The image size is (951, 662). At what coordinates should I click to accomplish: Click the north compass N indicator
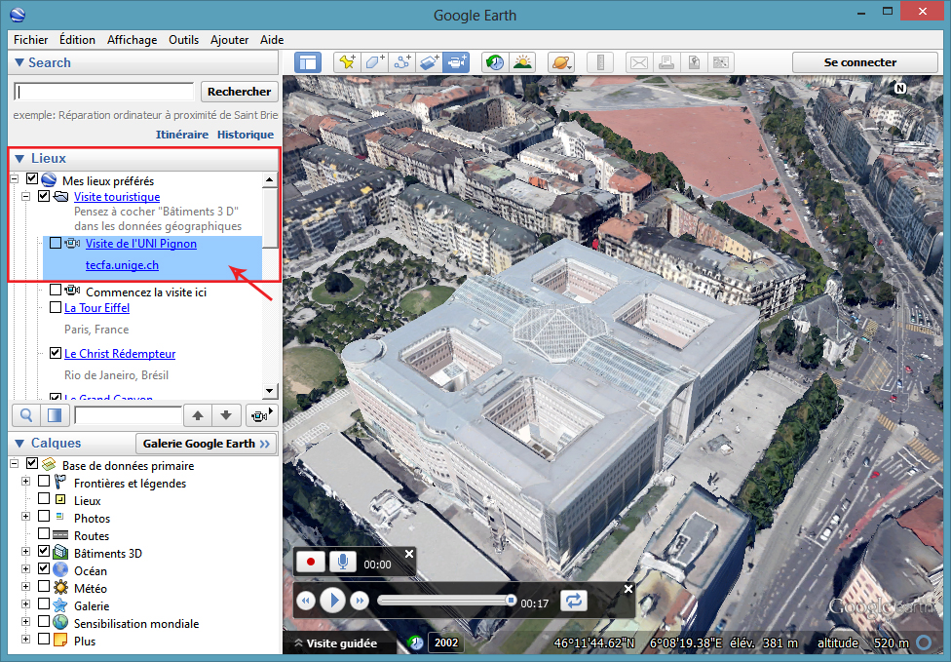[x=900, y=88]
